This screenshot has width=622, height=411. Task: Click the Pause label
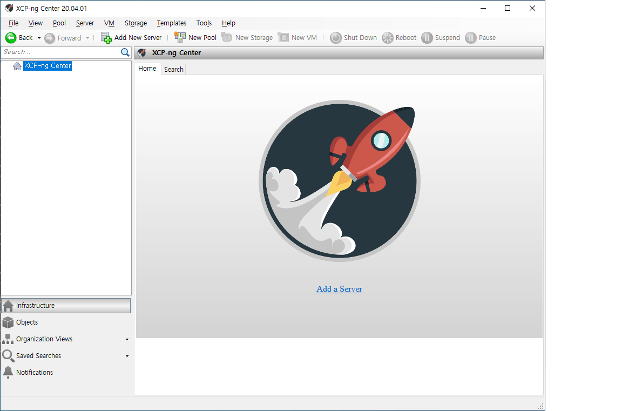pos(487,38)
